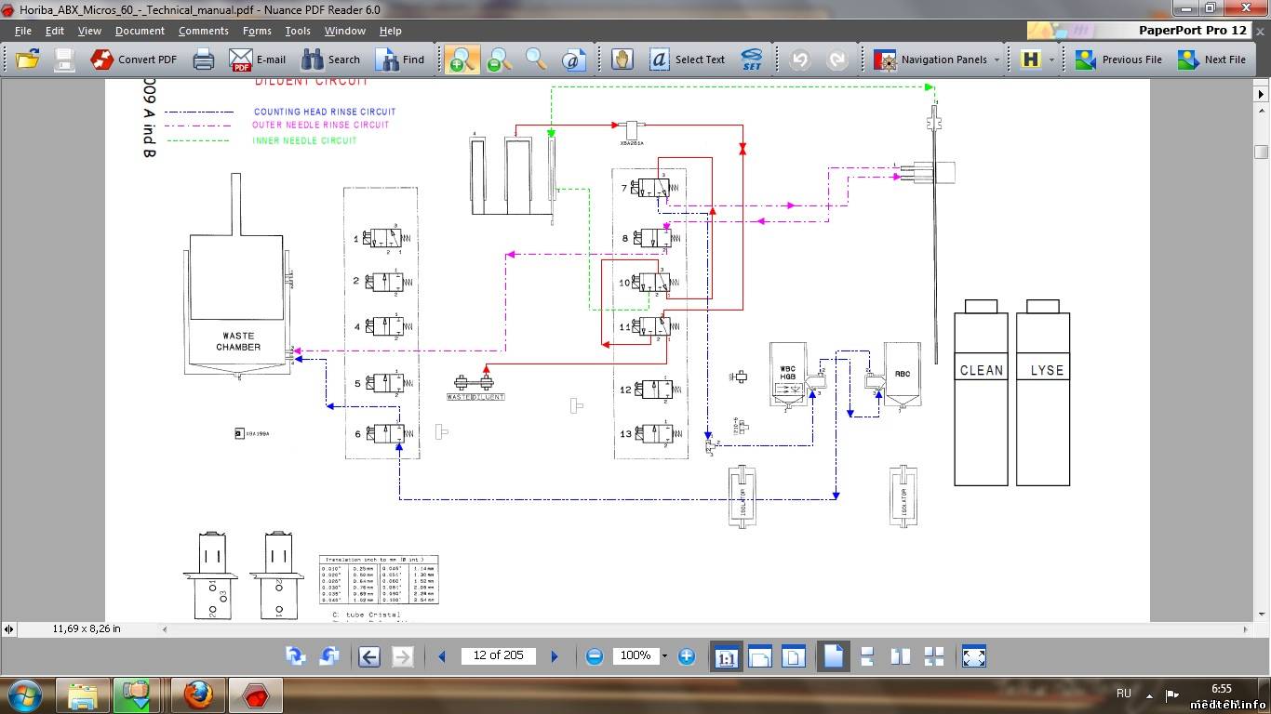The height and width of the screenshot is (714, 1271).
Task: Go to next page arrow
Action: (x=555, y=656)
